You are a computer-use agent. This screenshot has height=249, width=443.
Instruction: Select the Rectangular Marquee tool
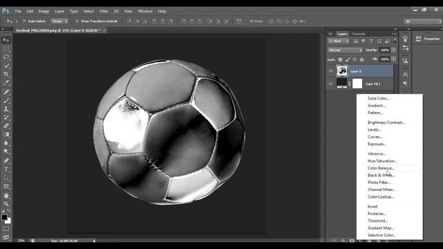(x=6, y=49)
